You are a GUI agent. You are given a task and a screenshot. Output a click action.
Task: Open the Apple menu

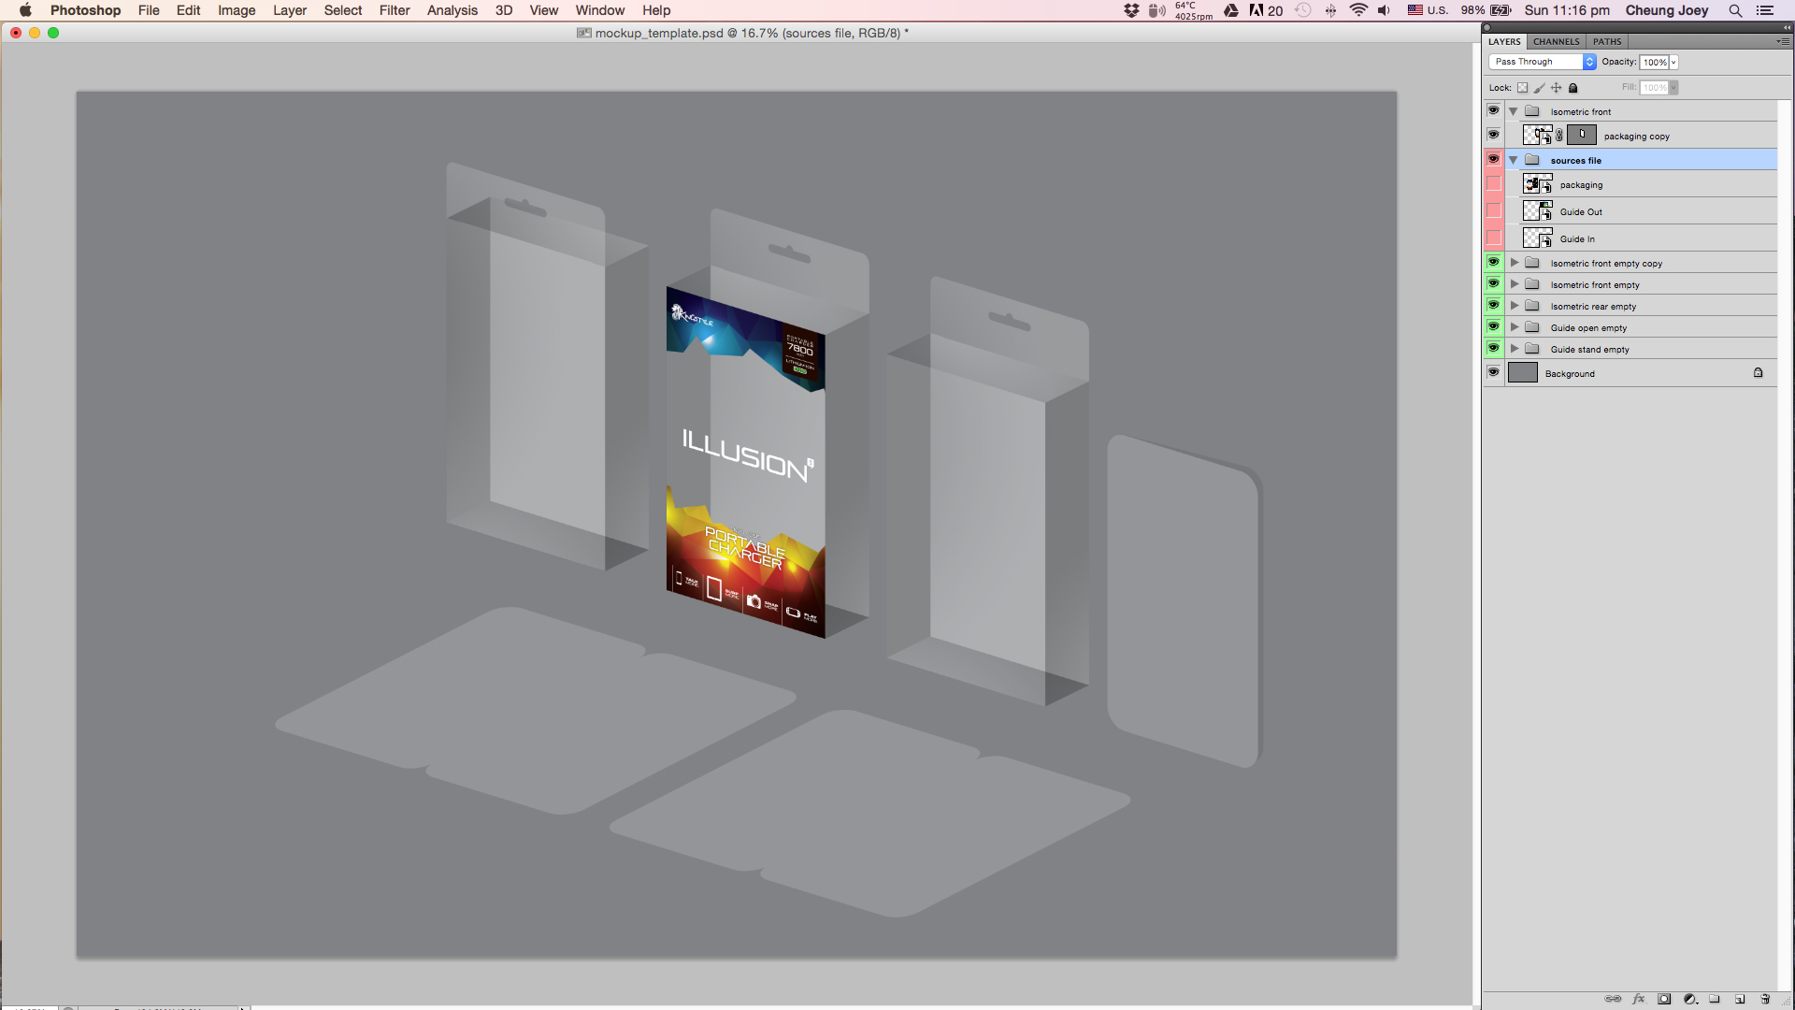tap(25, 10)
